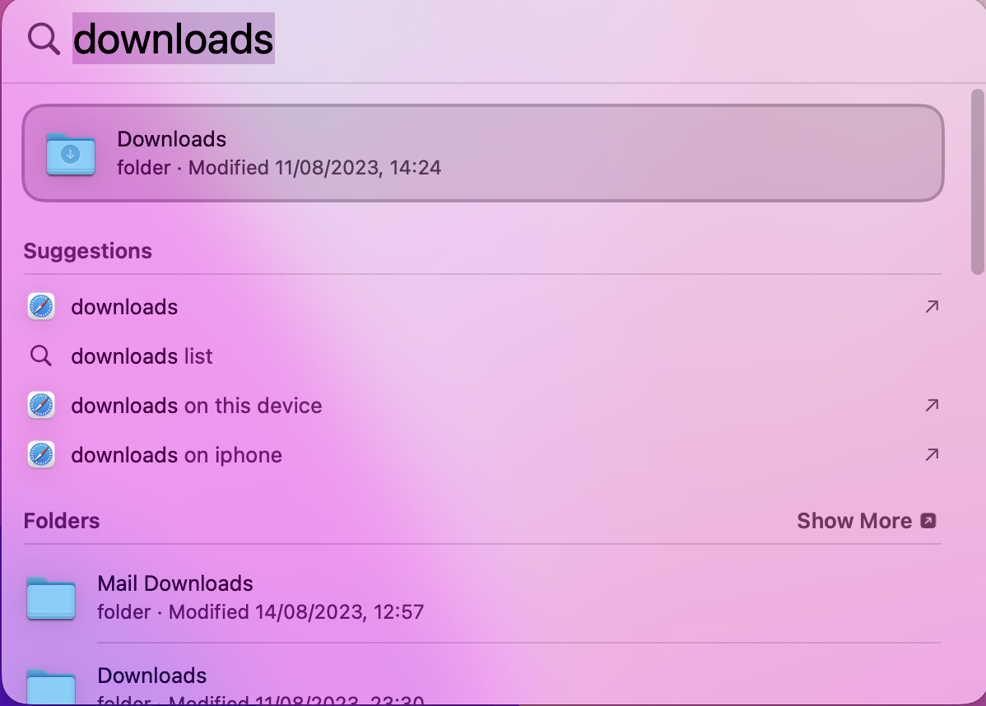The image size is (986, 706).
Task: Click the arrow next to downloads on iphone
Action: pos(931,454)
